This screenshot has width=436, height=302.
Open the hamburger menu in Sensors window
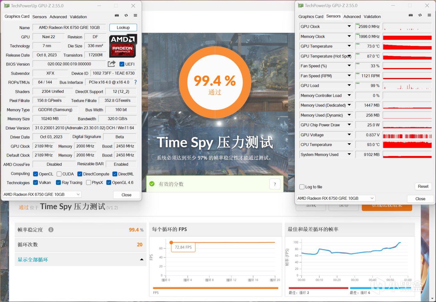point(429,15)
